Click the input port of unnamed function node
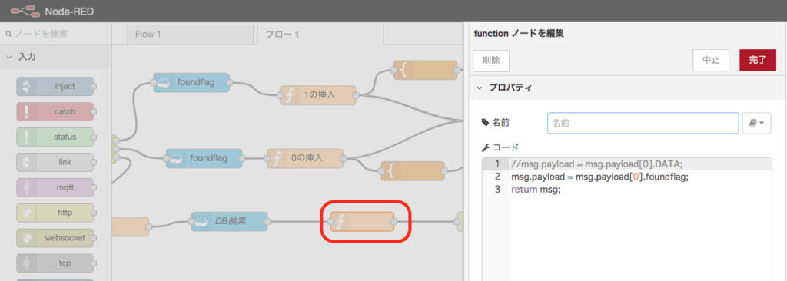787x281 pixels. [330, 221]
